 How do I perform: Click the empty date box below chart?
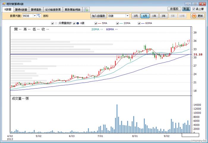coord(190,135)
